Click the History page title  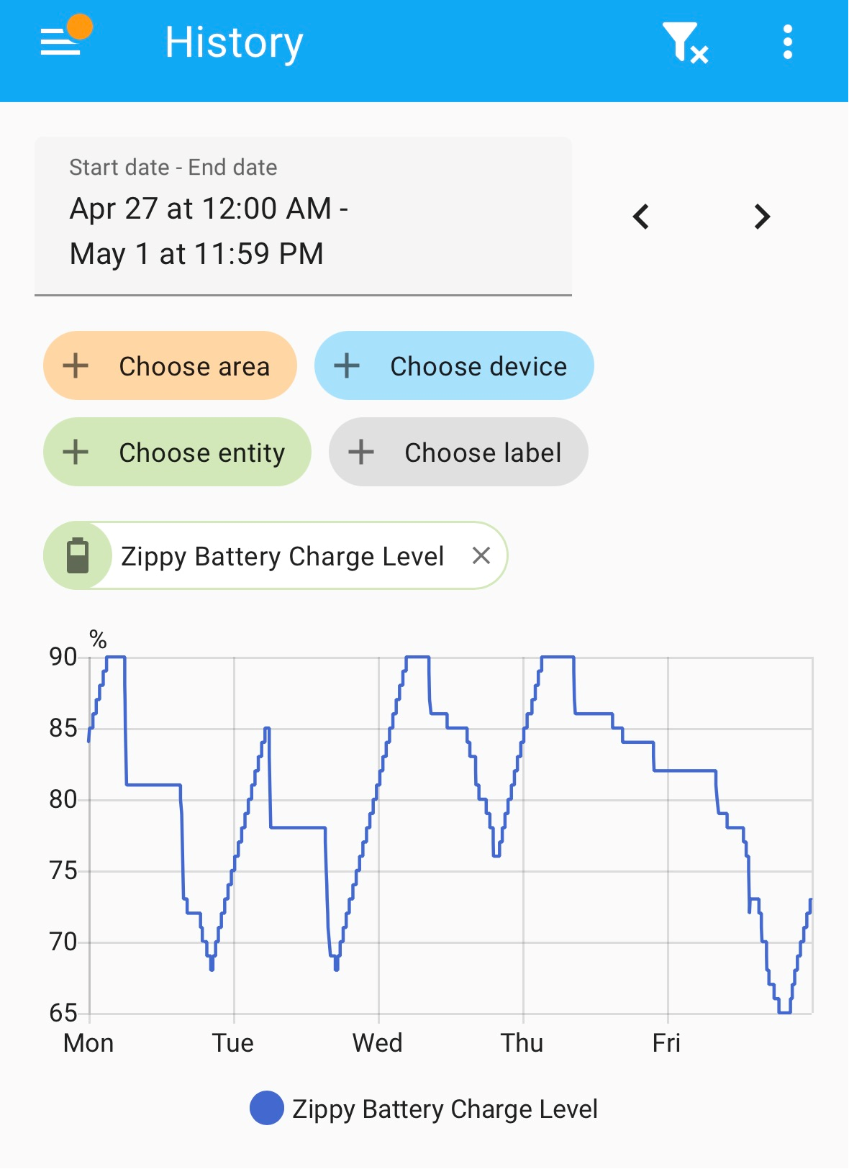pyautogui.click(x=234, y=42)
